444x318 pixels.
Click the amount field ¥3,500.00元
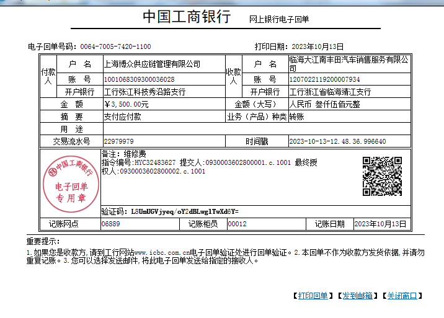tap(127, 104)
